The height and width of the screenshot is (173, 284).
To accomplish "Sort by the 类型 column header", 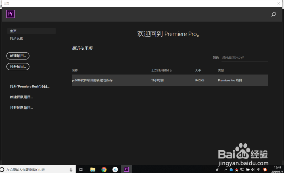I will [x=221, y=70].
